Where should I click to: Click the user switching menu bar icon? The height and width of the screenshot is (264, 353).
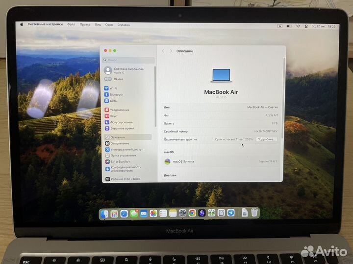(x=306, y=26)
